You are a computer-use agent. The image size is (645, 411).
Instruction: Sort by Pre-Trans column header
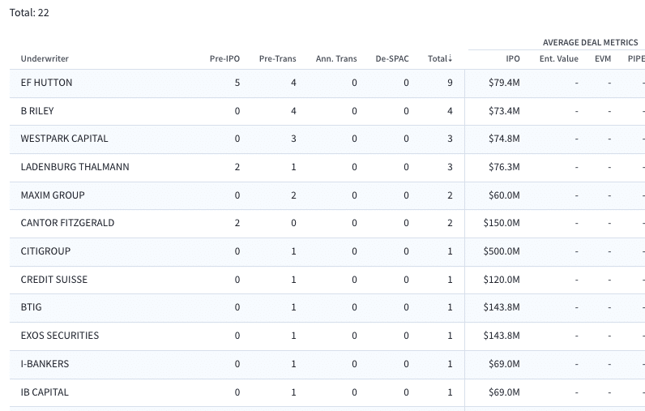278,58
